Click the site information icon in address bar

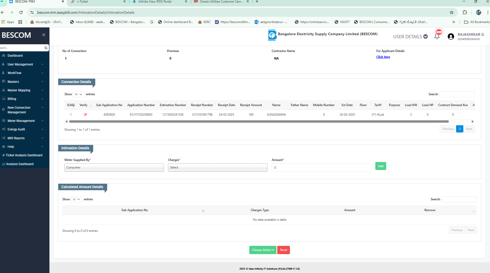pyautogui.click(x=32, y=12)
